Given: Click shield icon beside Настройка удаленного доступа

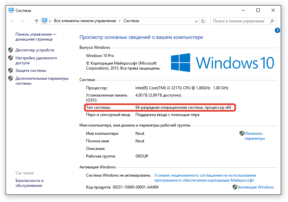Looking at the screenshot, I should point(11,58).
